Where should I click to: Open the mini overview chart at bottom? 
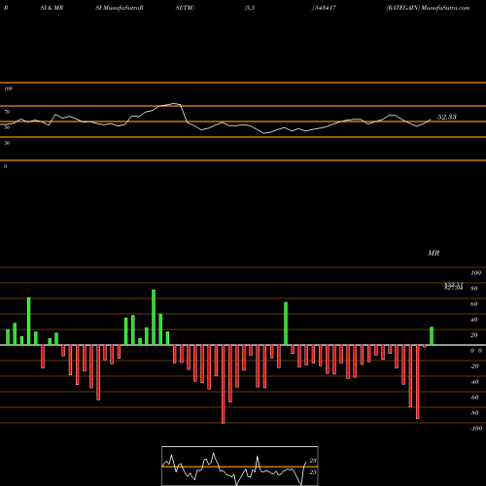[240, 466]
